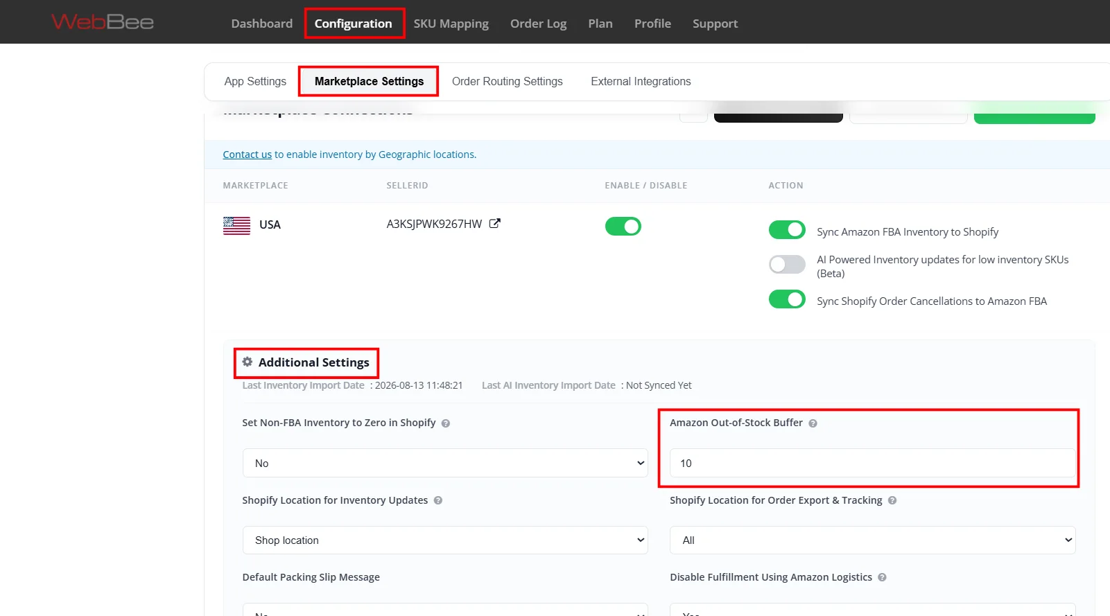Click the MARKETPLACE column header
Image resolution: width=1110 pixels, height=616 pixels.
click(255, 186)
